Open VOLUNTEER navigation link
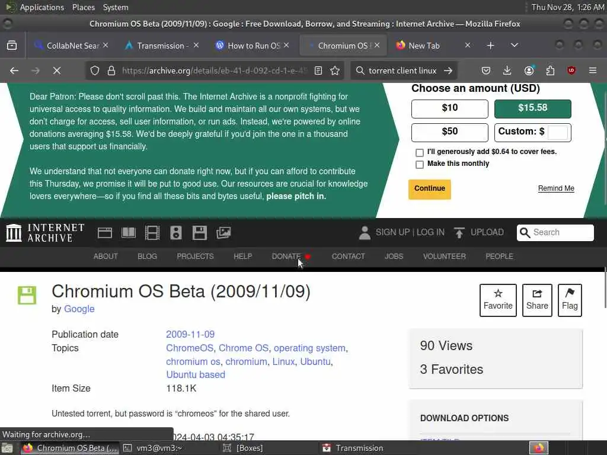 click(x=445, y=257)
